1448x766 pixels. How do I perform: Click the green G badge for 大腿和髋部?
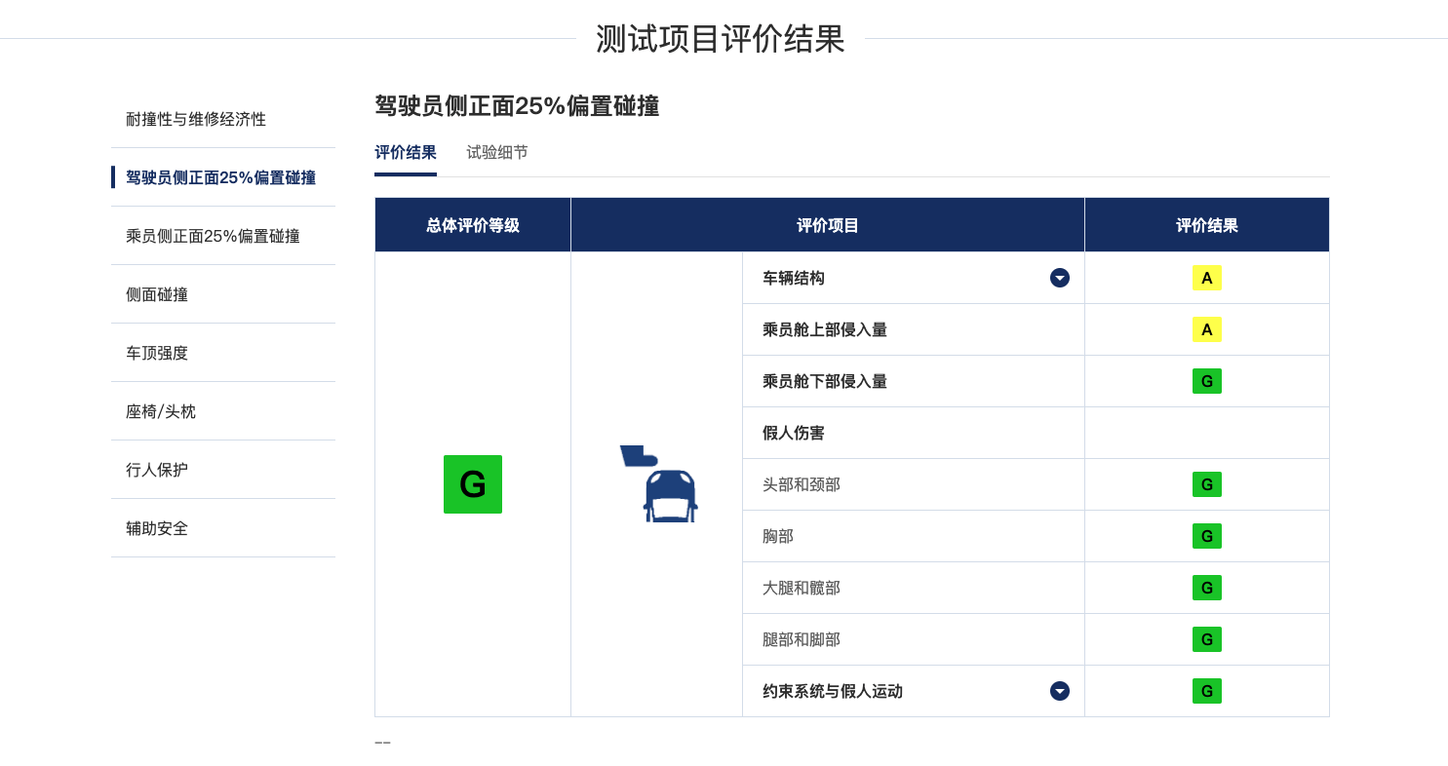click(x=1207, y=588)
